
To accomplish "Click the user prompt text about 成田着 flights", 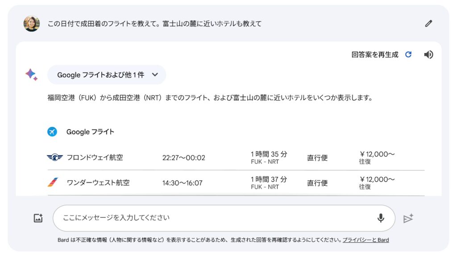I will [154, 24].
